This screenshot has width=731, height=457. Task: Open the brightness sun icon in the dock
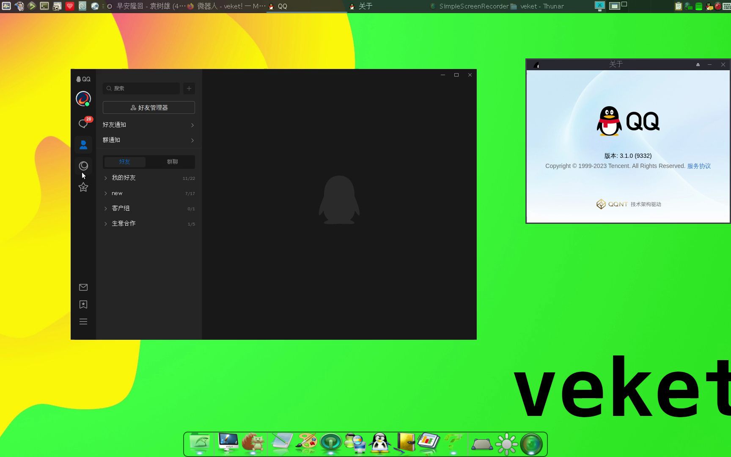click(506, 444)
